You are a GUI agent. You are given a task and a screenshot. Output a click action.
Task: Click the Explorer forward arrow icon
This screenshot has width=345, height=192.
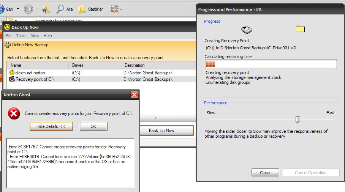click(28, 9)
